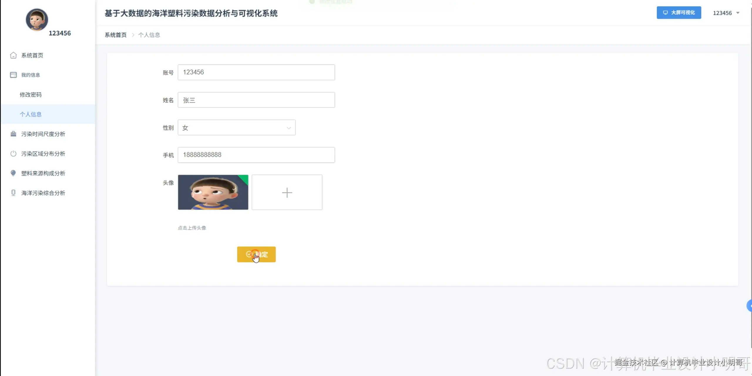The image size is (752, 376).
Task: Open 污染时间尺度分析 via its briefcase icon
Action: point(14,134)
